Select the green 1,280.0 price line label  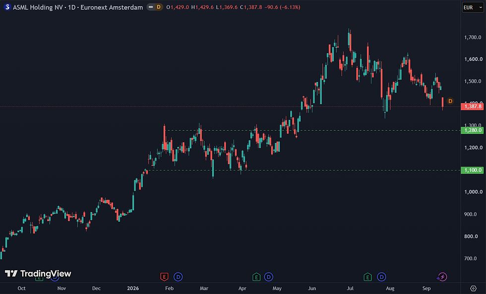[x=472, y=130]
